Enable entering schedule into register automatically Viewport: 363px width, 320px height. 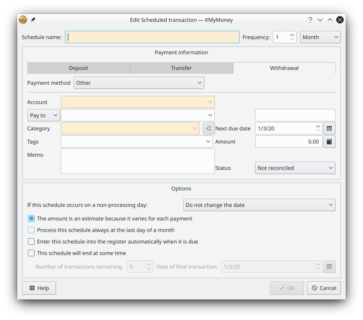click(31, 242)
